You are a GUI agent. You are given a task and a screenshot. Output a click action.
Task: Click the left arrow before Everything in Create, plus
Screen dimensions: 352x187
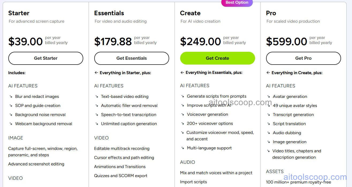(x=268, y=73)
